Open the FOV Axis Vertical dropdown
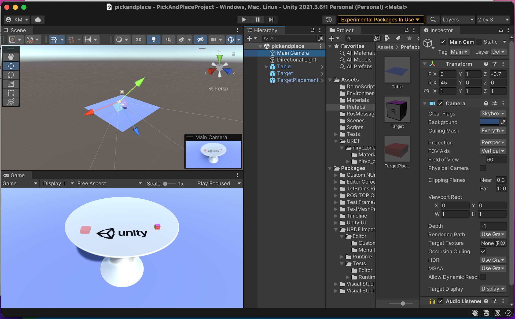The width and height of the screenshot is (515, 319). pos(493,151)
